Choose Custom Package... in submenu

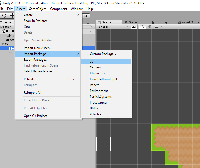(106, 54)
